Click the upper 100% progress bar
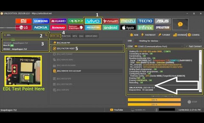 154,100
